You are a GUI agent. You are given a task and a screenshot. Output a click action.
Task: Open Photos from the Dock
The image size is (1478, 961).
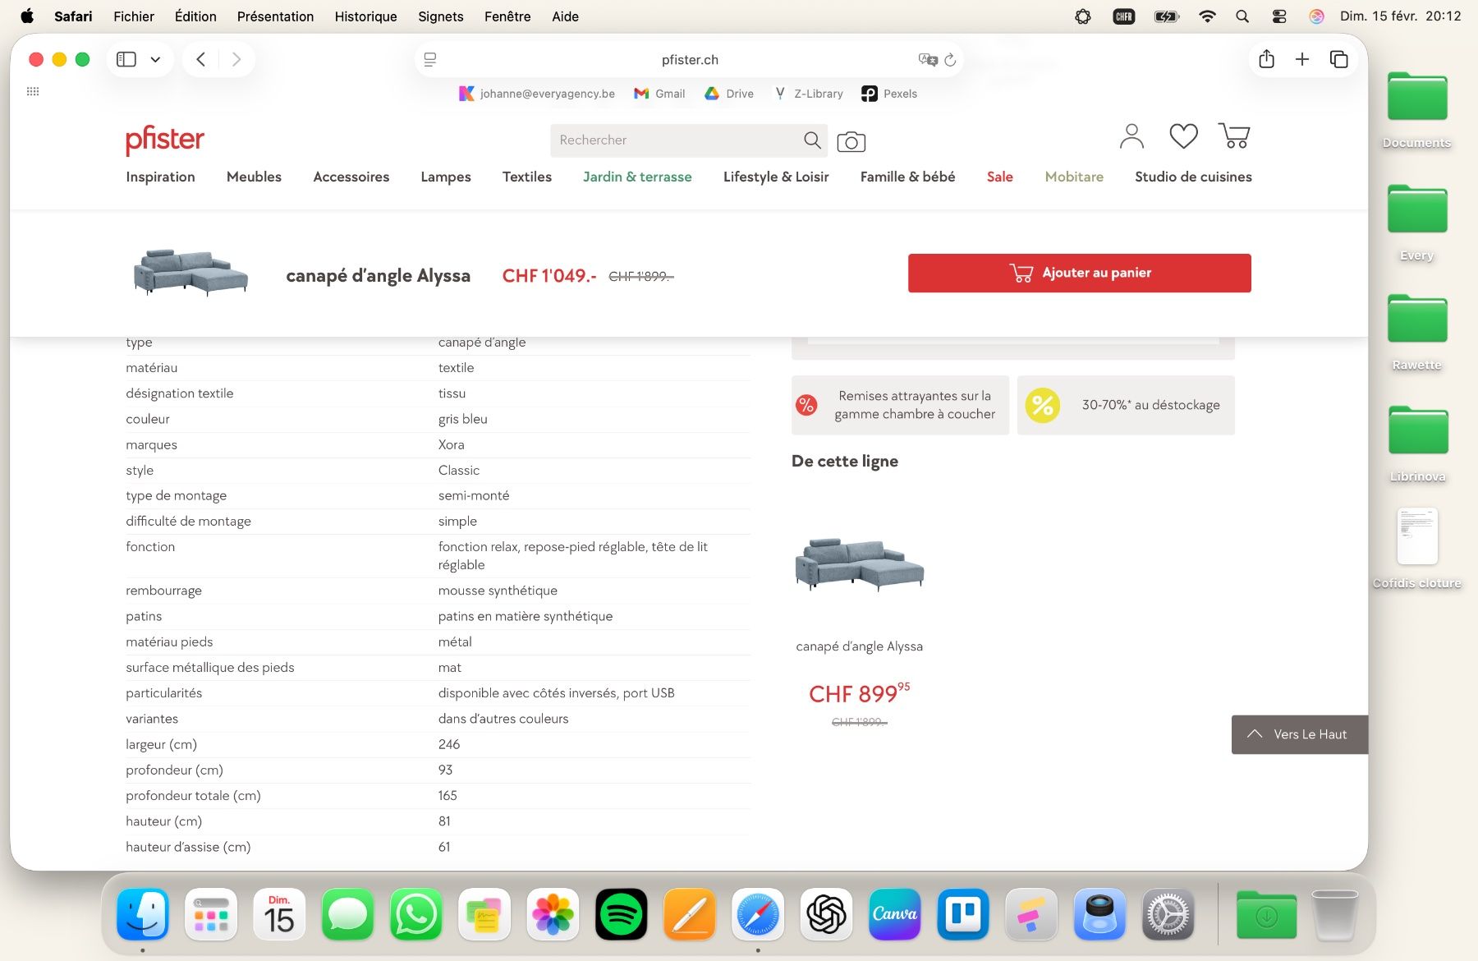point(553,914)
